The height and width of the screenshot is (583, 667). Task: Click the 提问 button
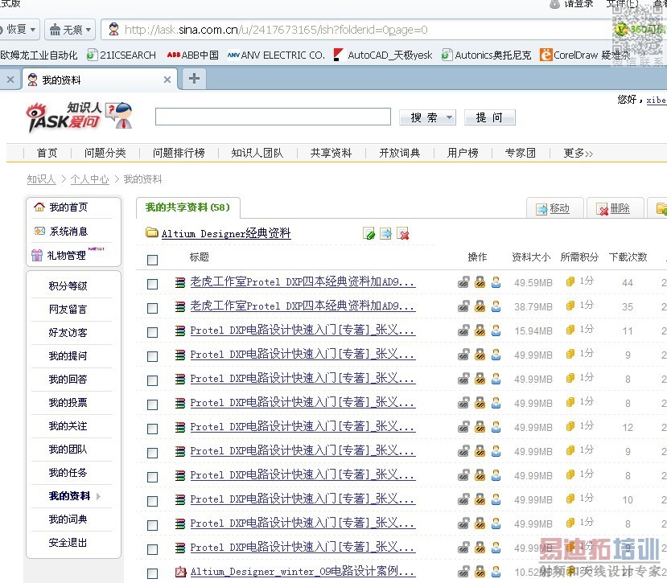pos(490,117)
